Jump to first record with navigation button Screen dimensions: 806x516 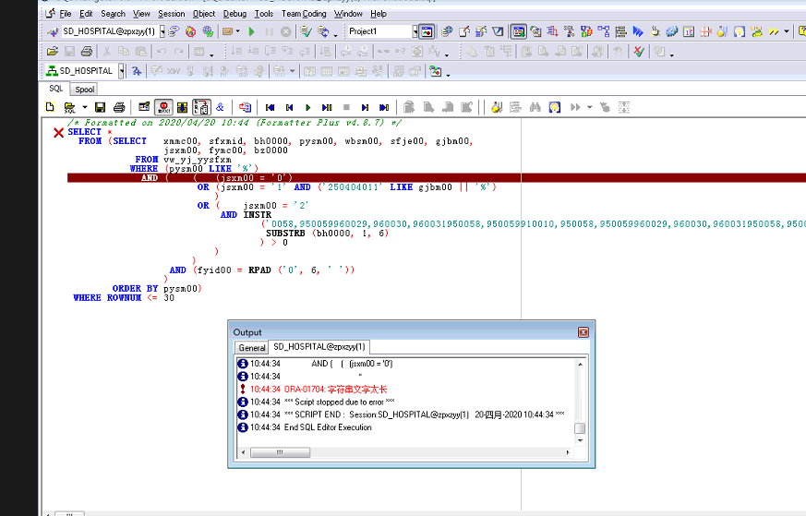point(271,107)
